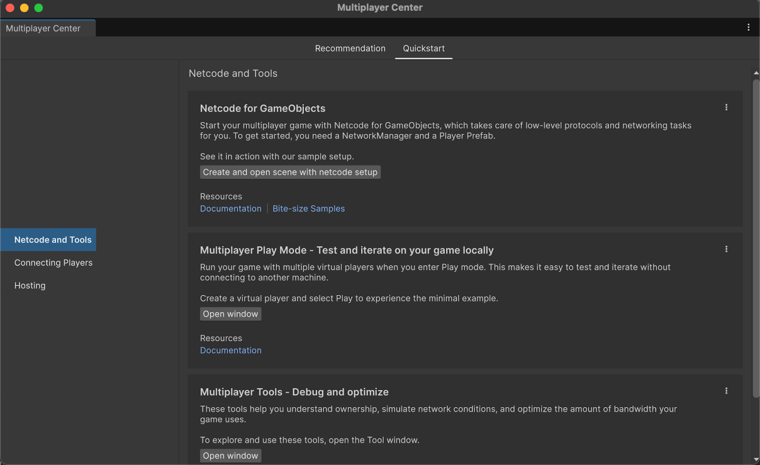Image resolution: width=760 pixels, height=465 pixels.
Task: Click the Netcode and Tools page heading
Action: coord(233,74)
